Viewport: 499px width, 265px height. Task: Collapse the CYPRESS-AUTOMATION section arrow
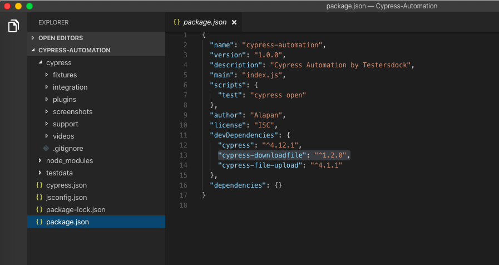(33, 50)
